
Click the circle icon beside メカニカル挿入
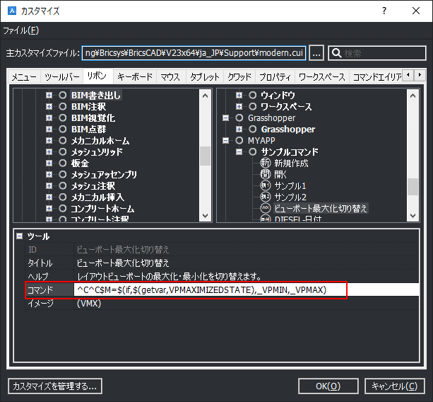63,197
